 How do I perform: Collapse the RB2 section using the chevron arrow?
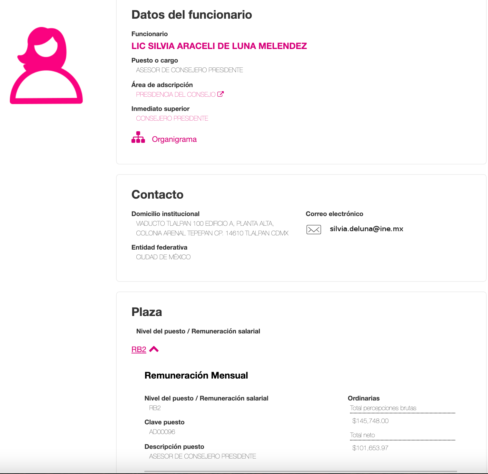coord(154,349)
